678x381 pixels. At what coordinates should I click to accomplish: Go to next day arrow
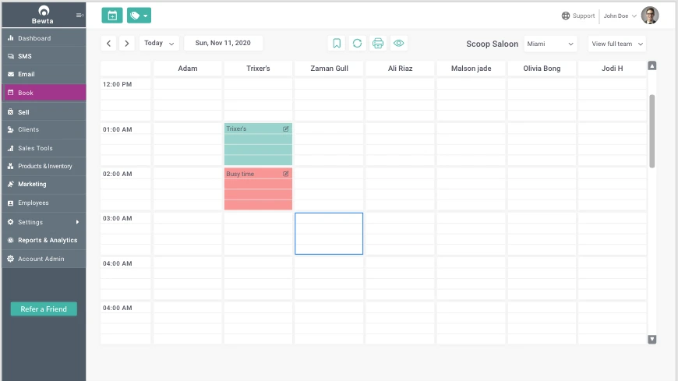(127, 44)
